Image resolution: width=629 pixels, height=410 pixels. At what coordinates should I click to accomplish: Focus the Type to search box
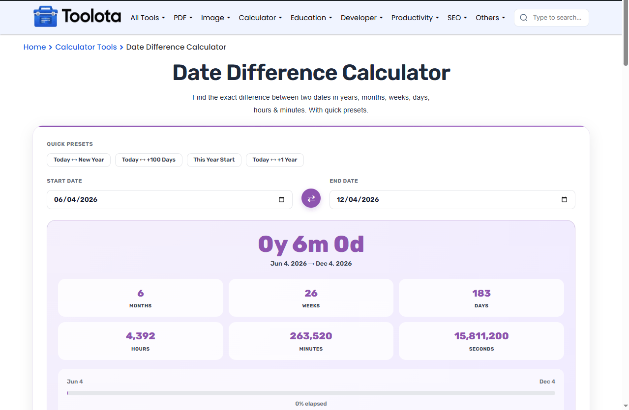pos(551,18)
